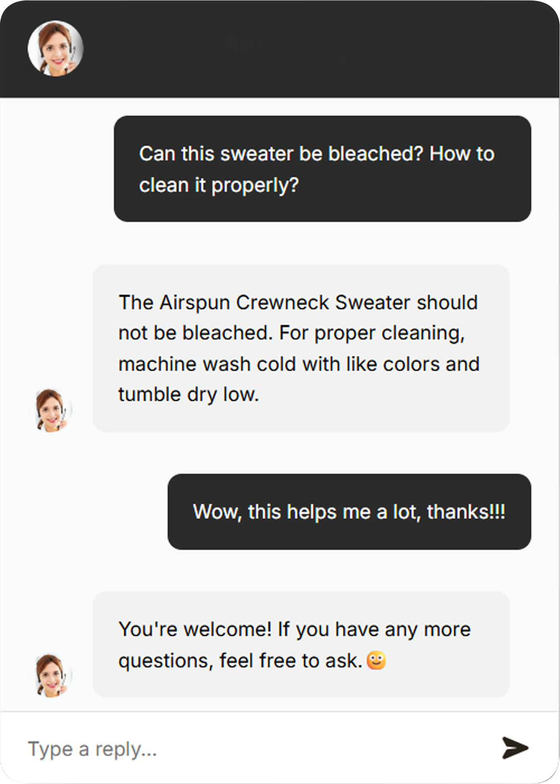
Task: Click the avatar beside the washing instructions reply
Action: (51, 410)
